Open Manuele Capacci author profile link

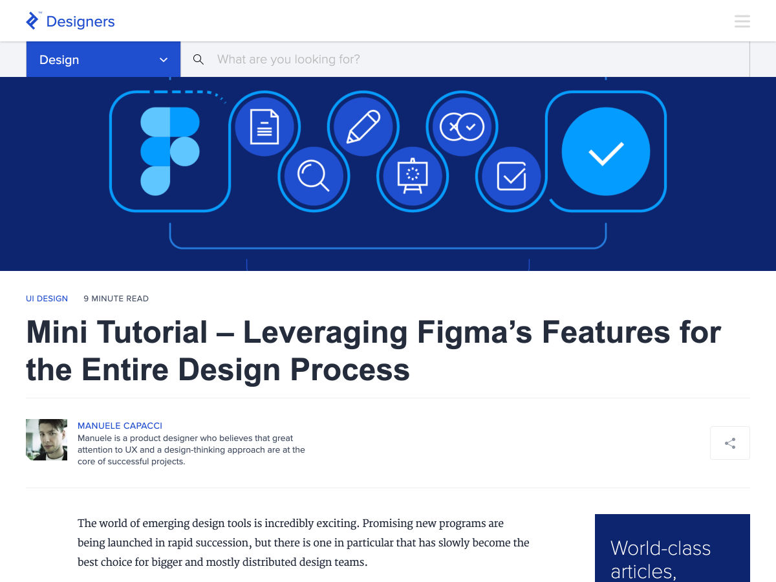120,426
